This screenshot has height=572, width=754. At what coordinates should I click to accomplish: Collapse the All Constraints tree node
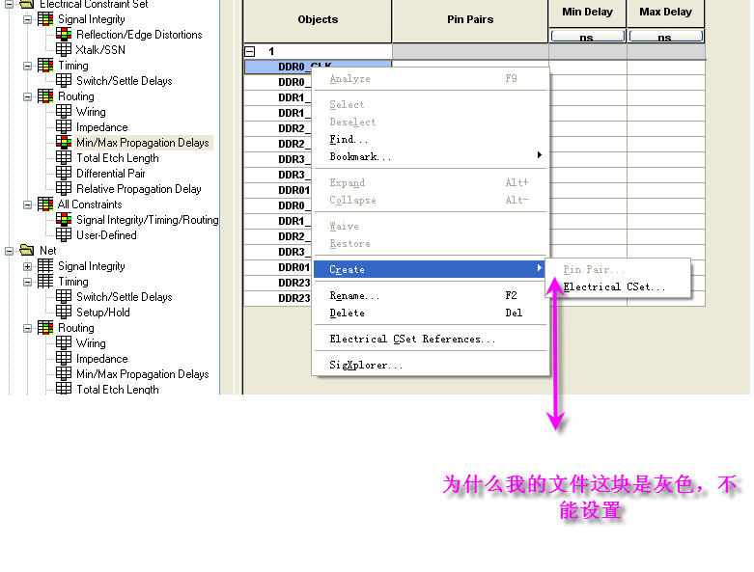click(27, 204)
